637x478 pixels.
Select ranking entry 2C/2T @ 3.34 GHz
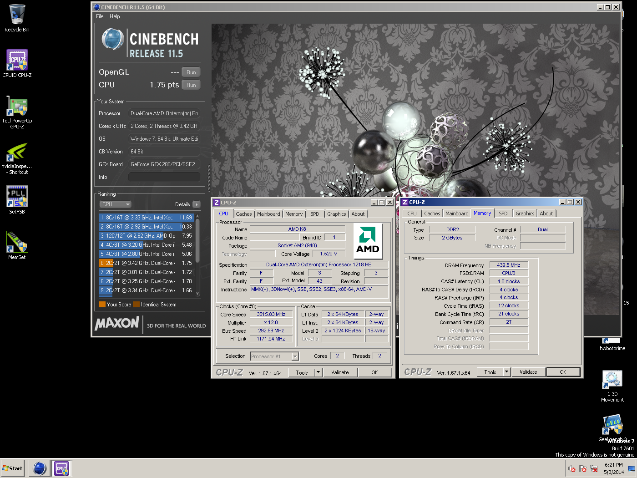coord(146,290)
